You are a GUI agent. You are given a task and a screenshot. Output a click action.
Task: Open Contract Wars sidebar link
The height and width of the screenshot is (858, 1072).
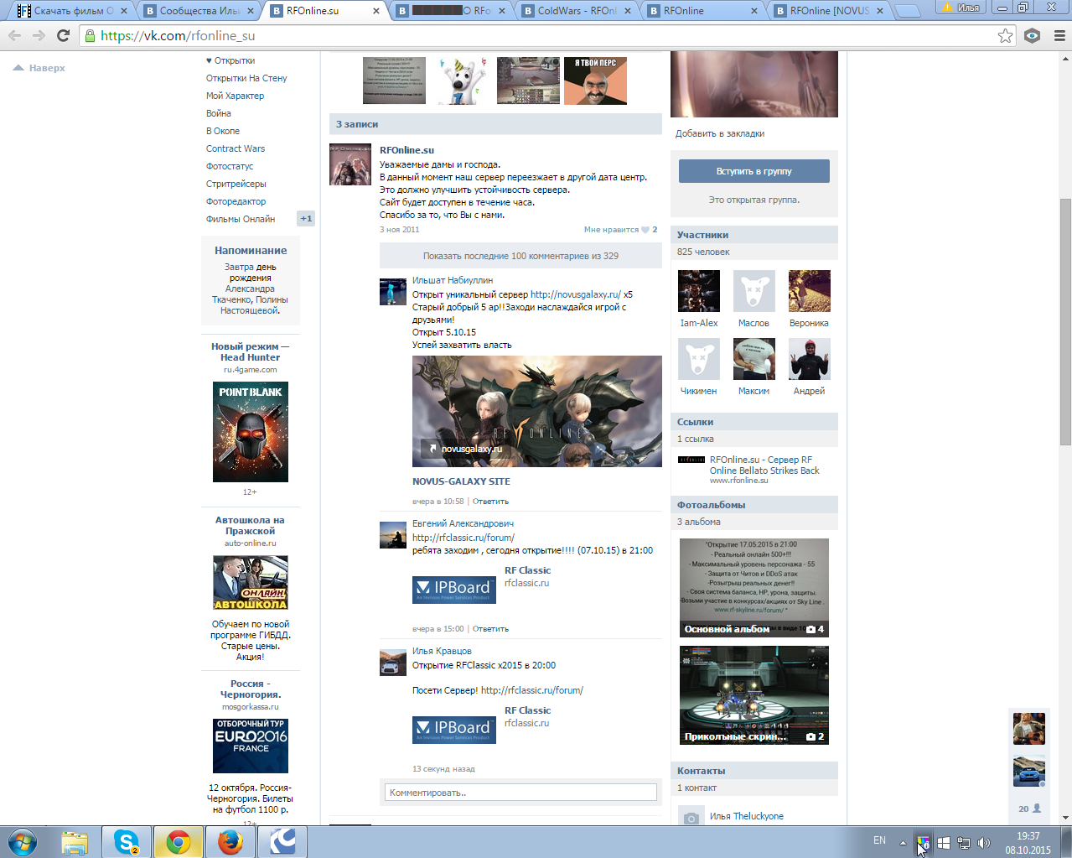(236, 148)
